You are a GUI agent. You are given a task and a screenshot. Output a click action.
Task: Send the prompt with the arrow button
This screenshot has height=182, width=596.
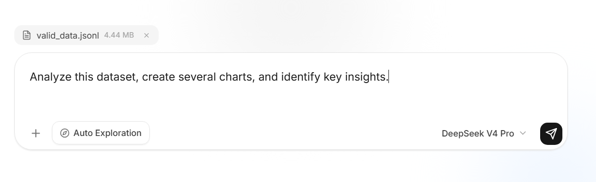coord(551,134)
